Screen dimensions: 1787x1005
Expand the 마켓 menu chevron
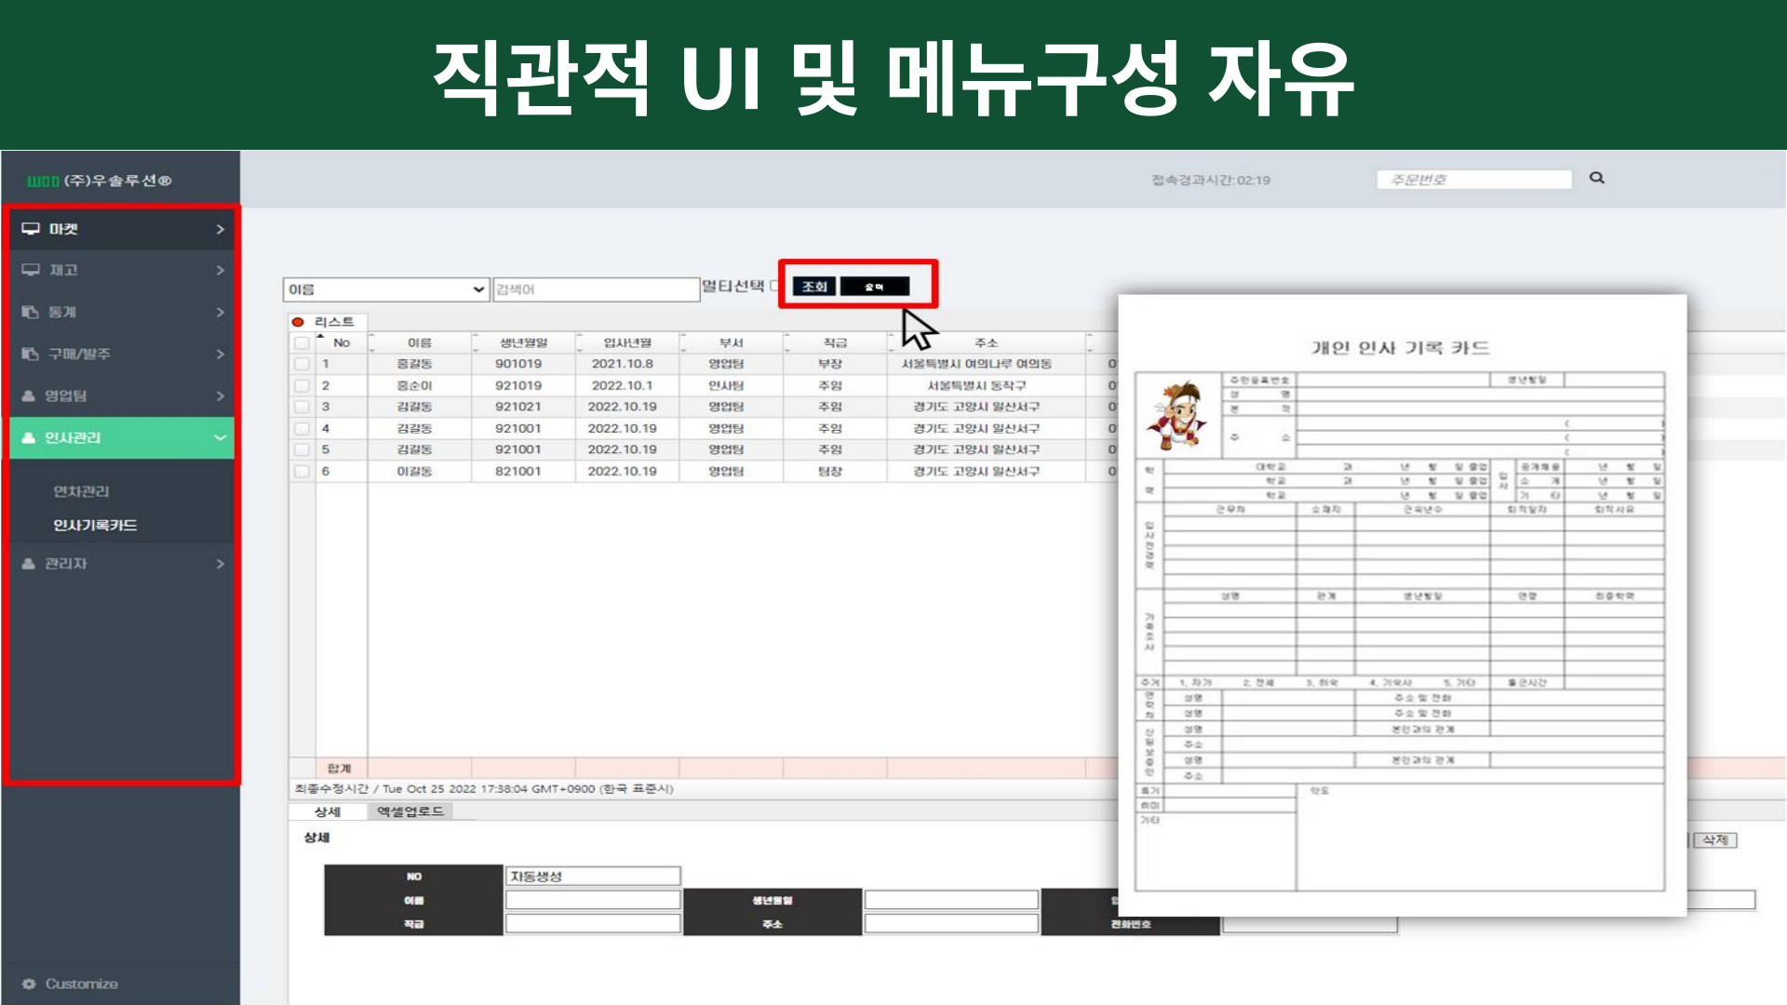pyautogui.click(x=220, y=229)
